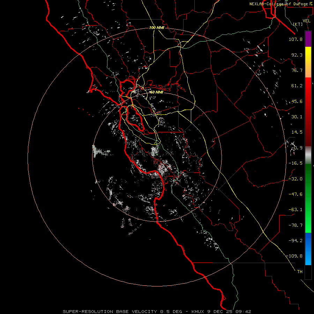Click the Super-Resolution Base Velocity caption
Viewport: 314px width, 314px height.
pyautogui.click(x=157, y=312)
